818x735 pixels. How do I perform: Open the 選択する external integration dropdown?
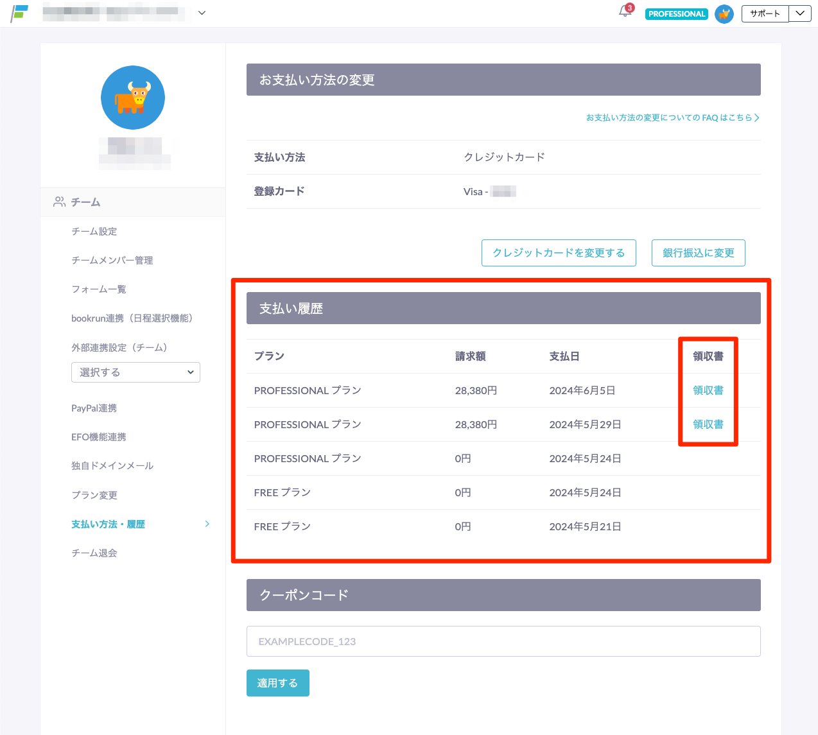pos(135,372)
